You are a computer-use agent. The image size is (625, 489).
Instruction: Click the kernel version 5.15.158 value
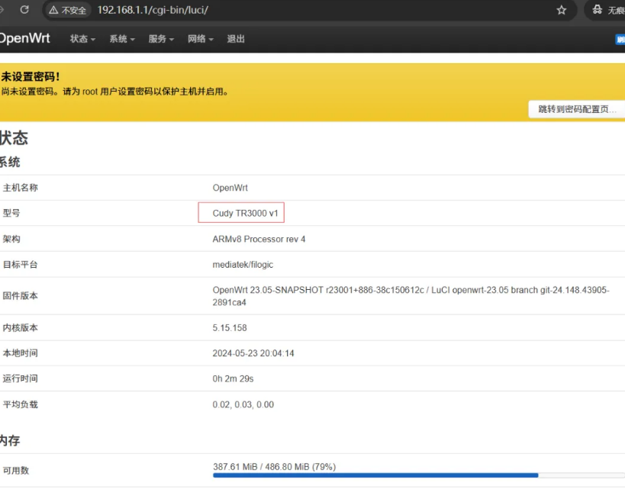tap(230, 328)
